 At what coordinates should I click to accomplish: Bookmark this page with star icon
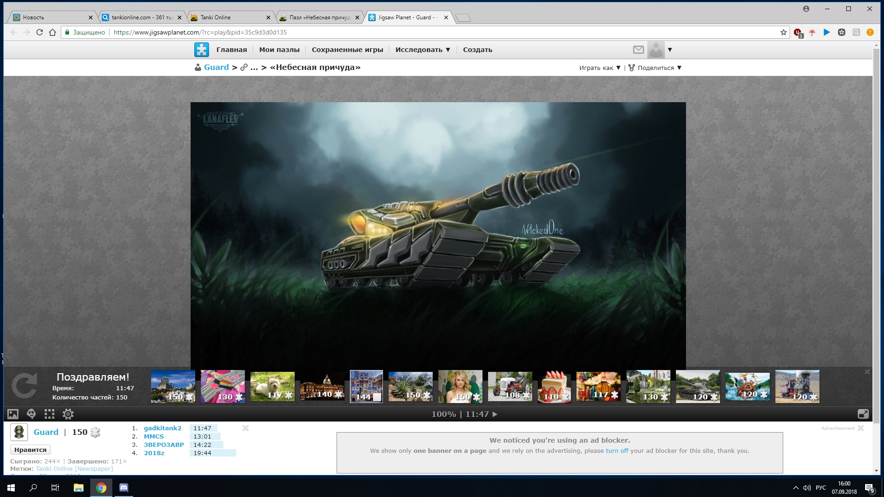(x=784, y=32)
